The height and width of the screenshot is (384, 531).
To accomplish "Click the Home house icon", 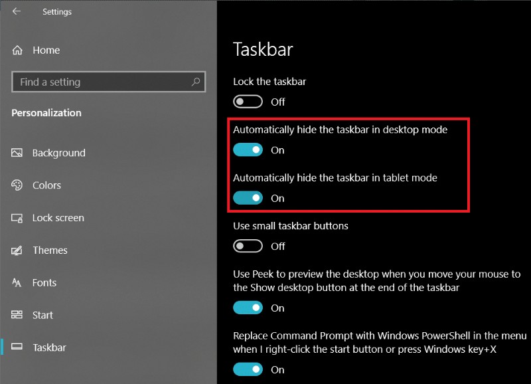I will (x=16, y=50).
